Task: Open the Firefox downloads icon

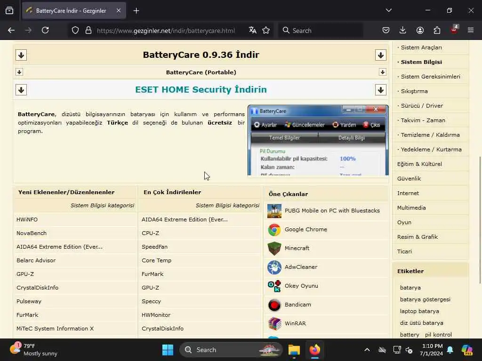Action: click(x=403, y=31)
